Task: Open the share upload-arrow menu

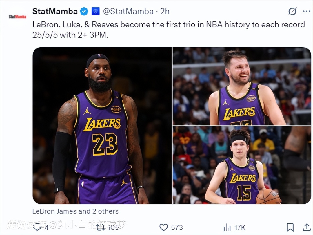Action: pyautogui.click(x=306, y=227)
